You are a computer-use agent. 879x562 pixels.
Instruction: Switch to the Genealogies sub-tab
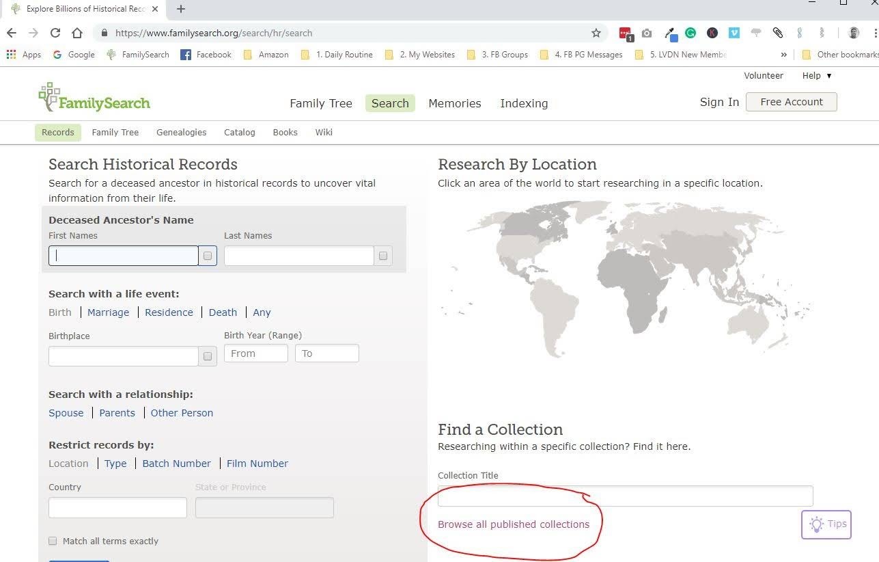click(181, 133)
